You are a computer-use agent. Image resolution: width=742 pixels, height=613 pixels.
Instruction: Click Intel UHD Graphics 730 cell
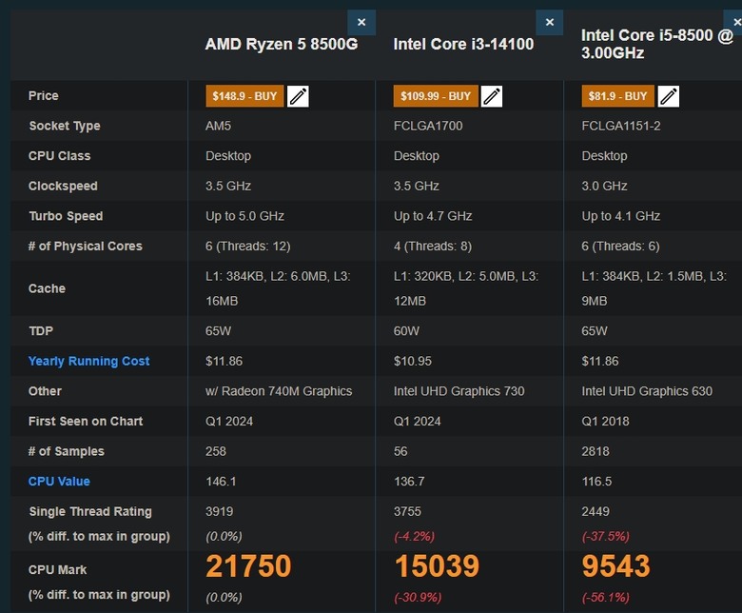tap(459, 391)
